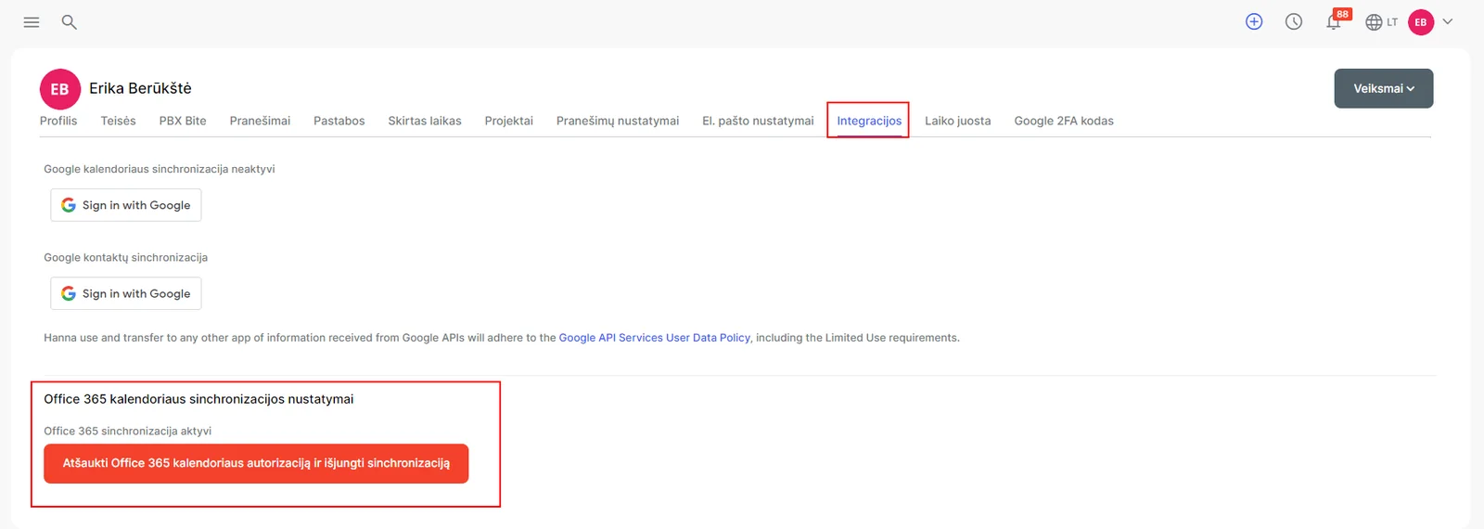
Task: Open notifications bell with 88 badge
Action: click(x=1336, y=20)
